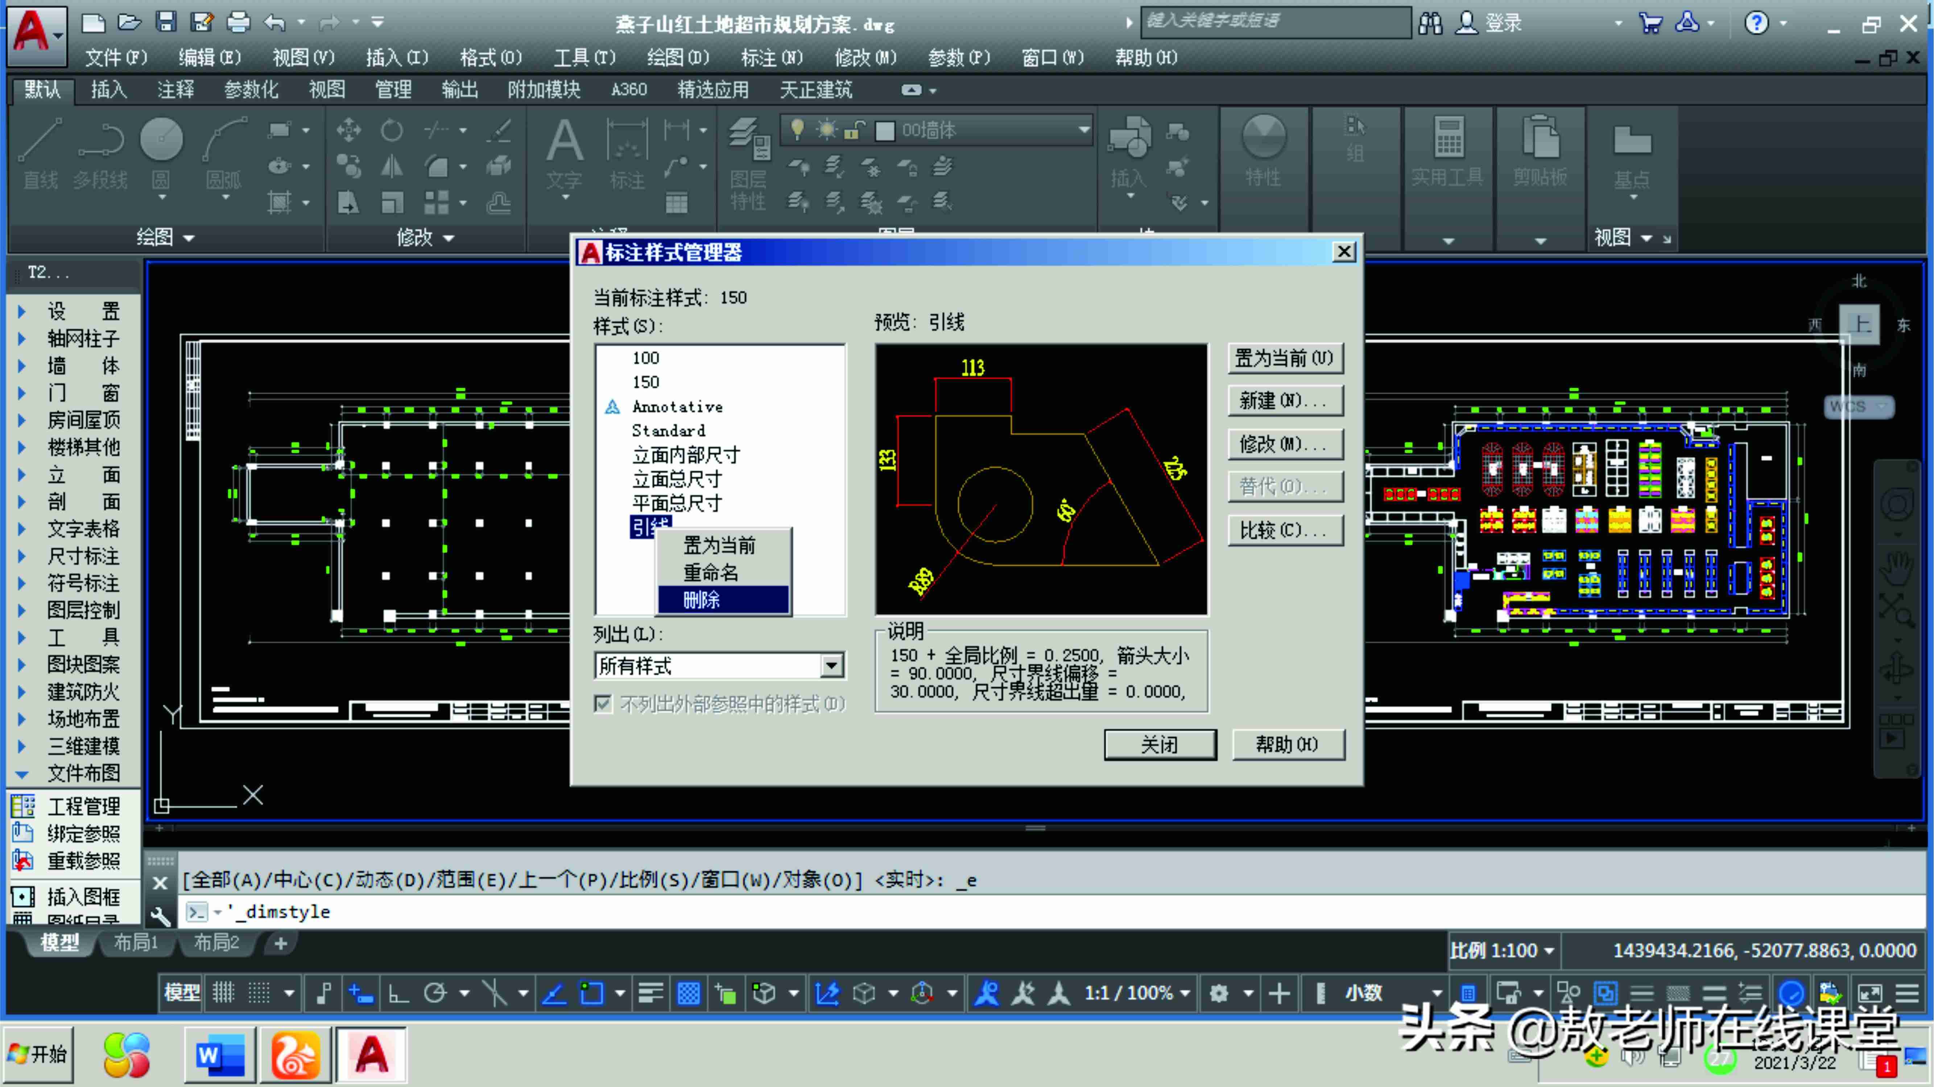
Task: Click the Save icon in quick access toolbar
Action: tap(165, 22)
